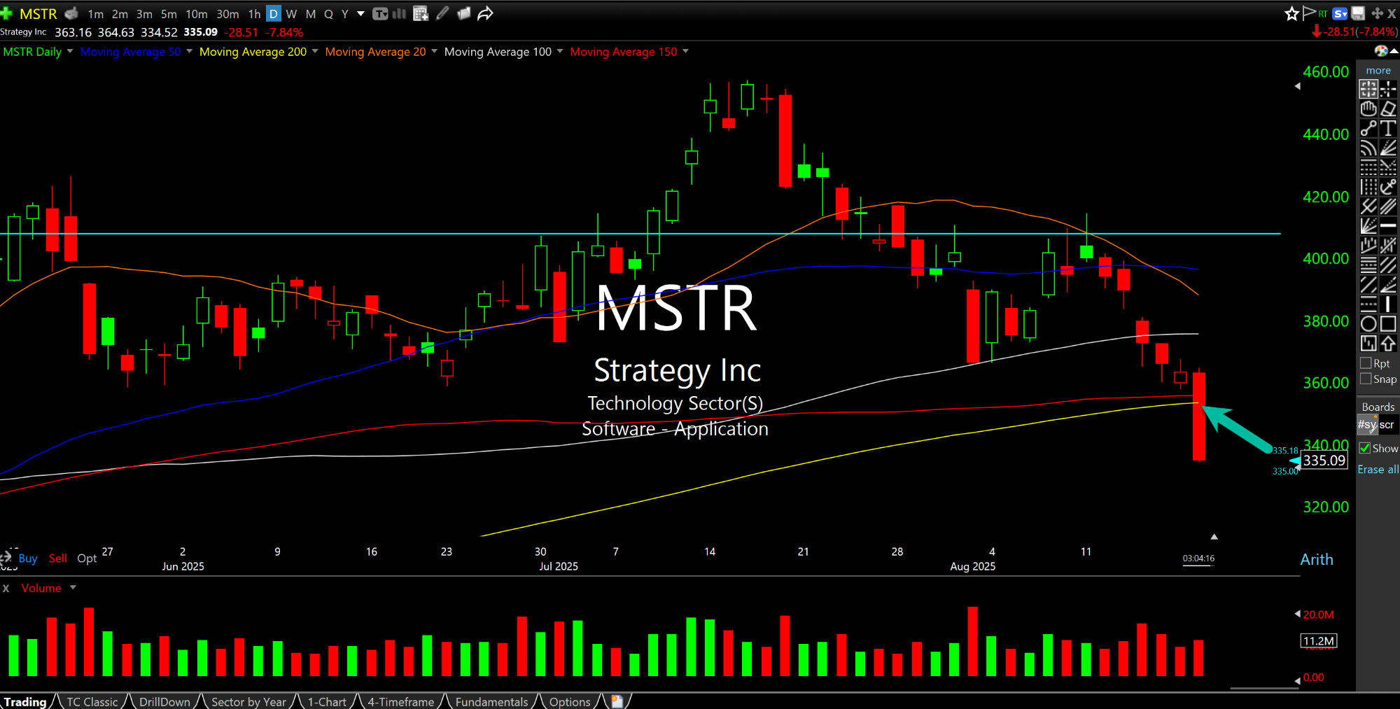Select the eraser drawing tool
Screen dimensions: 1400x709
pyautogui.click(x=1388, y=108)
